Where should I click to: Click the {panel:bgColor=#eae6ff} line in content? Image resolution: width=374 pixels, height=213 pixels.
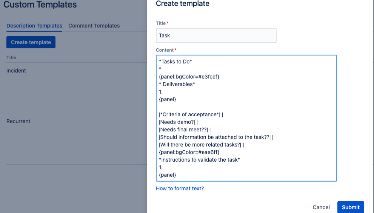[189, 152]
